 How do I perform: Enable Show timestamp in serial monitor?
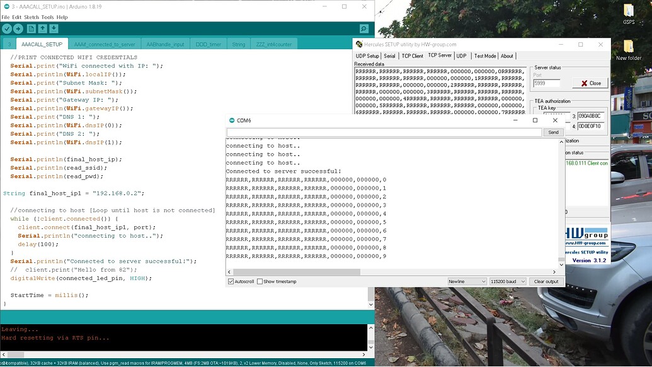click(258, 281)
